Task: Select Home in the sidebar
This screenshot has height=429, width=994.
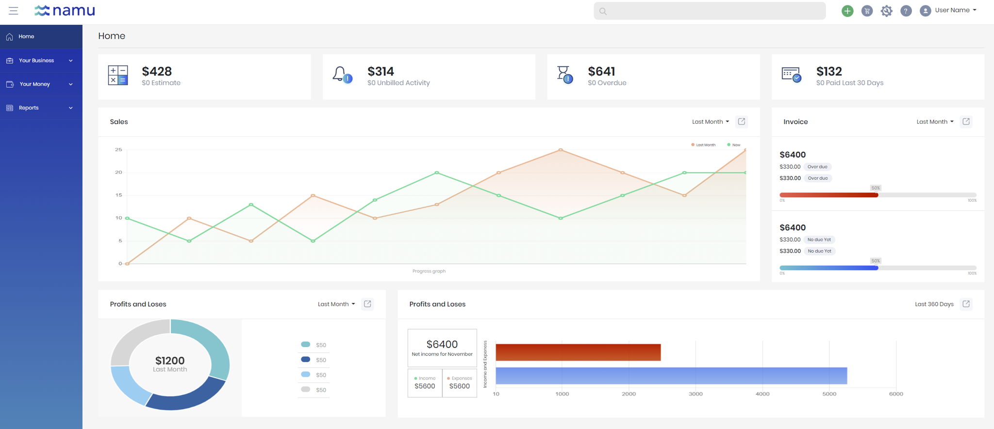Action: click(x=41, y=36)
